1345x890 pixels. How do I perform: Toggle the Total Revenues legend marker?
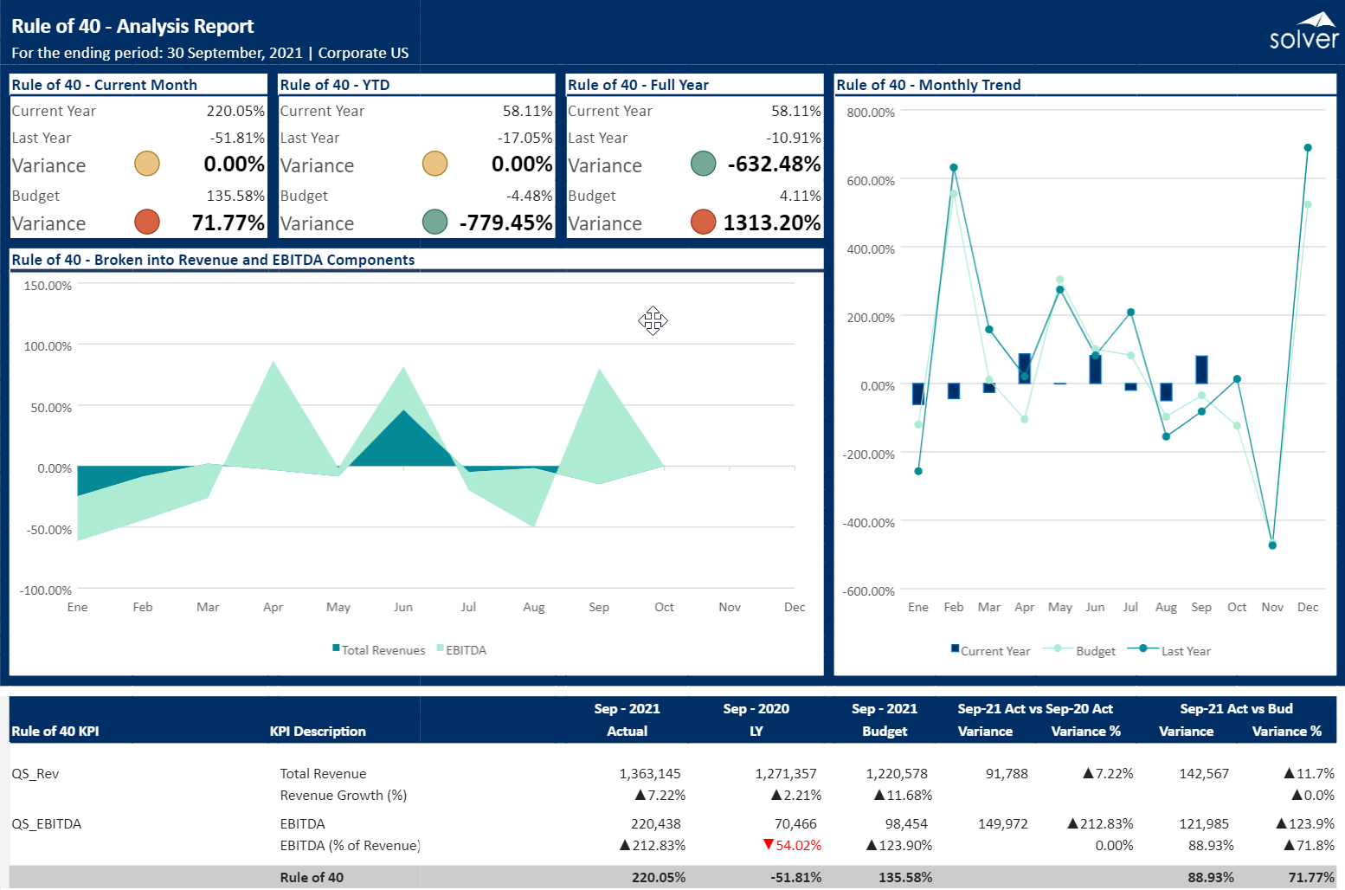(x=336, y=648)
